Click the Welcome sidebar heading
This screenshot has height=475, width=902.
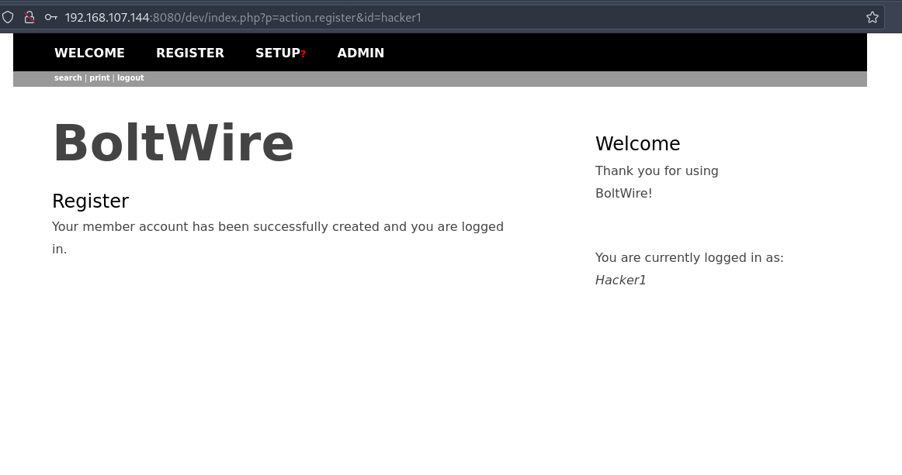(637, 143)
